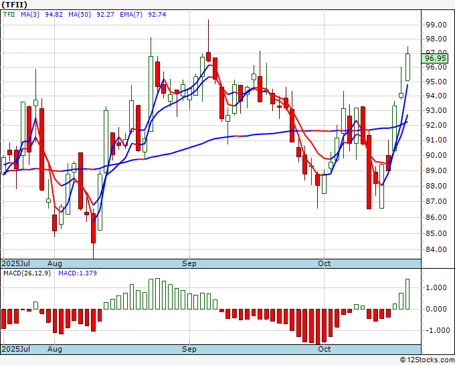Click the 87.00 price axis label

(436, 201)
